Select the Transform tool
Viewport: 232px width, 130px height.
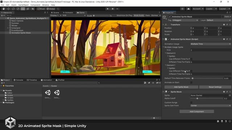pyautogui.click(x=28, y=9)
